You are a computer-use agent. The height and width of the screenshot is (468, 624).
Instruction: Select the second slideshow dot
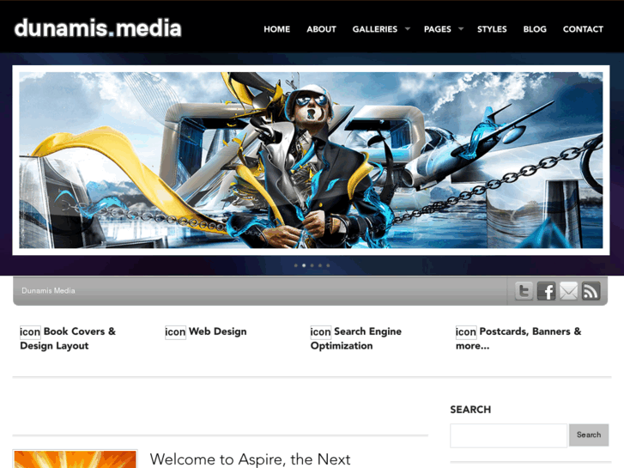click(304, 265)
